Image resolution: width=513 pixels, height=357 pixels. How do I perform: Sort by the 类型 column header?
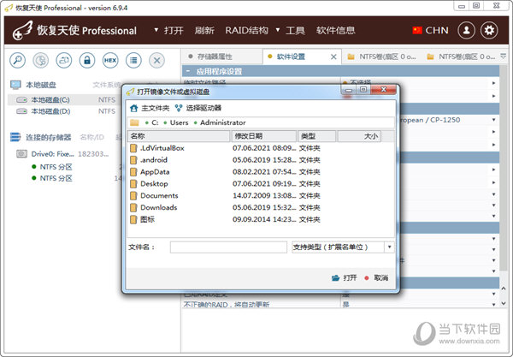coord(316,136)
